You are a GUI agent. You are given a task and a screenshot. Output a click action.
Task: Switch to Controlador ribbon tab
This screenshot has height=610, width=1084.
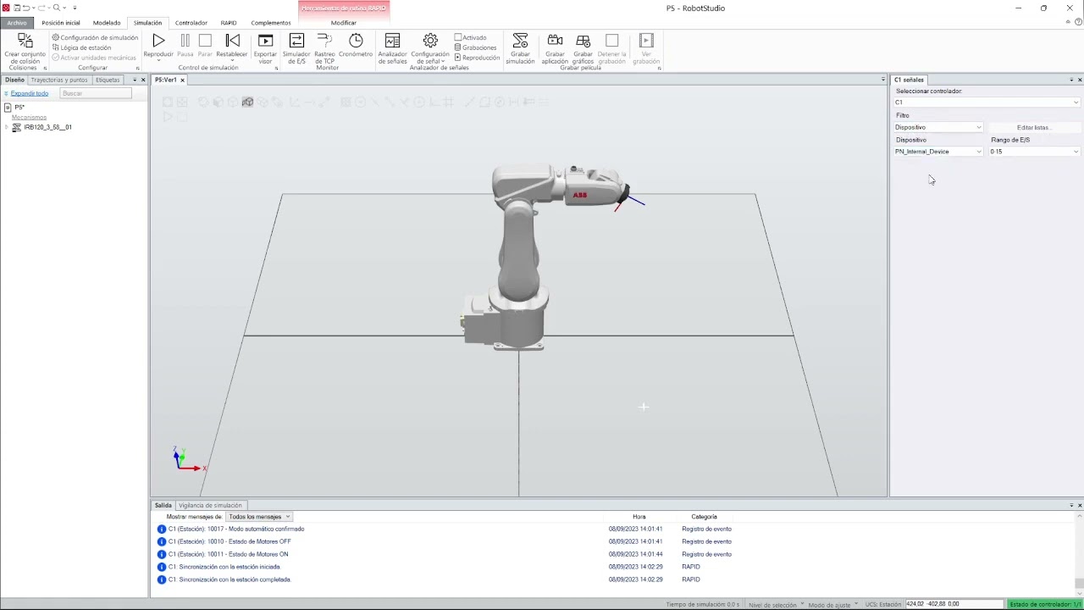click(x=191, y=23)
